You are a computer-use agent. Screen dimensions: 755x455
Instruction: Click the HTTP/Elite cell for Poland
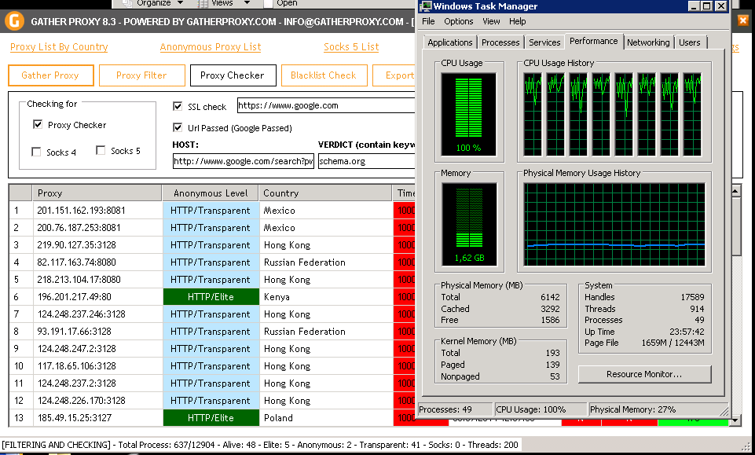pos(211,418)
